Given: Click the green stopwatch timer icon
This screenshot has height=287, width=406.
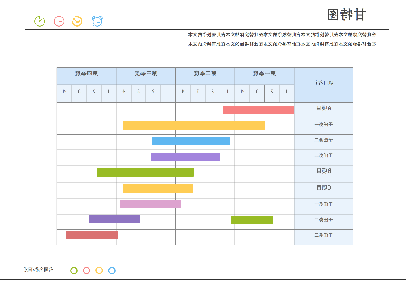Looking at the screenshot, I should [40, 21].
